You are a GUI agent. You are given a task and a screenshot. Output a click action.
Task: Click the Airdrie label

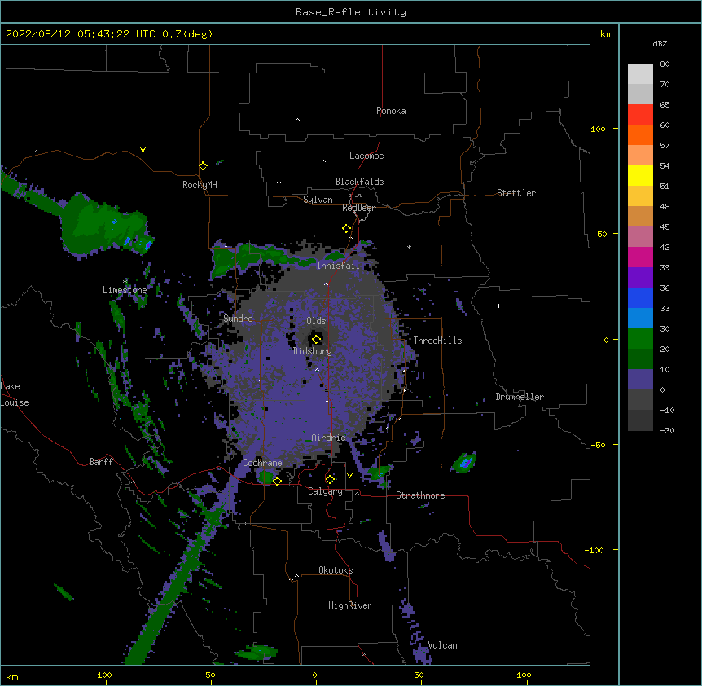coord(329,438)
